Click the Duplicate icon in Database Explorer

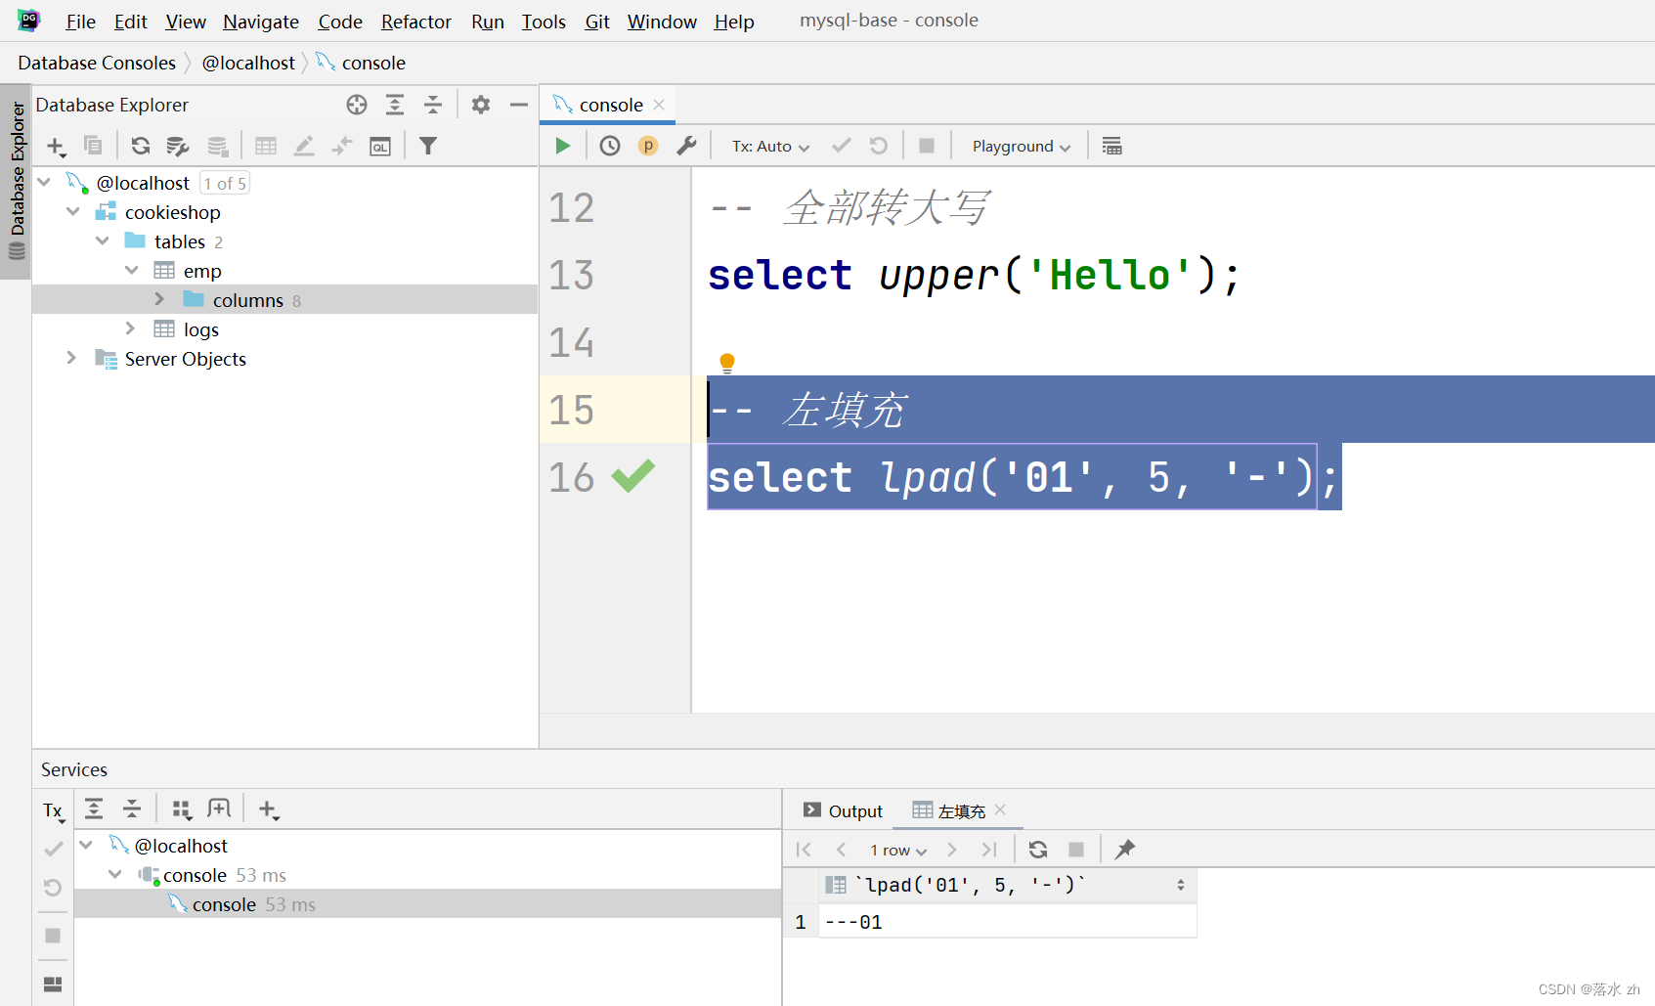(x=93, y=146)
